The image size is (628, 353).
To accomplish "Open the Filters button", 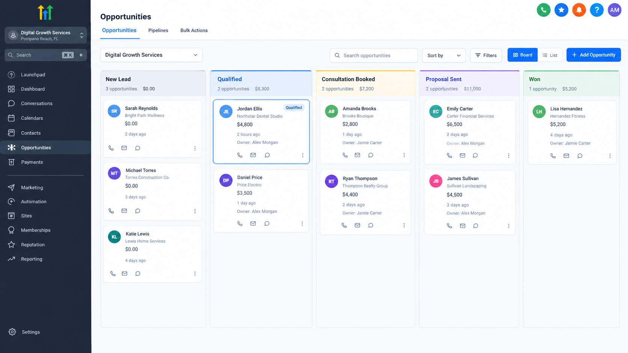I will coord(486,56).
